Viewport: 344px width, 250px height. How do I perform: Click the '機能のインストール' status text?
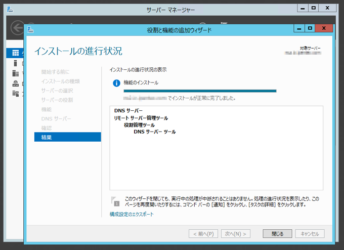coord(141,83)
